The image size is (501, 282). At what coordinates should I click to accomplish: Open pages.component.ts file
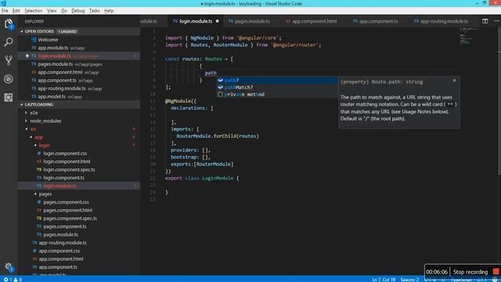click(64, 226)
